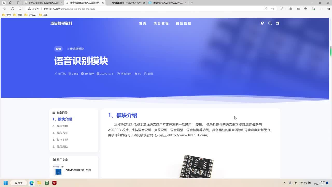Go to 首页 in the site navigation
This screenshot has height=187, width=332.
click(x=143, y=23)
